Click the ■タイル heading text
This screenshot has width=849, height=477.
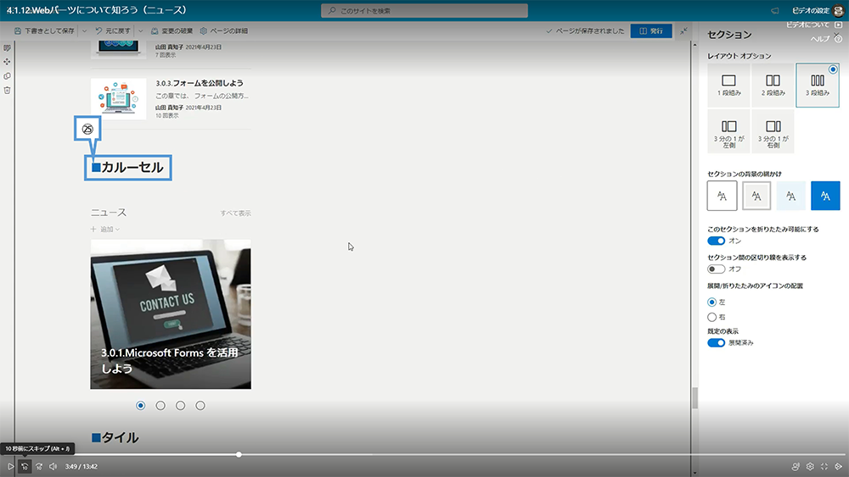click(x=115, y=437)
